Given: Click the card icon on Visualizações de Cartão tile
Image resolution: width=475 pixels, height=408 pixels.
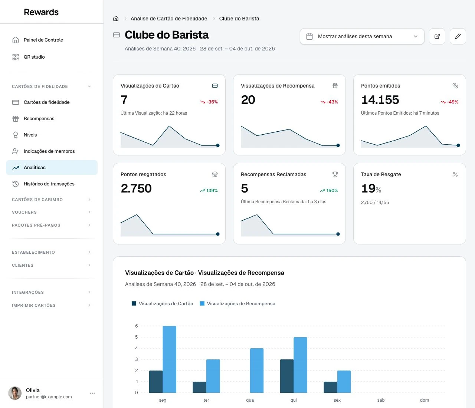Looking at the screenshot, I should pyautogui.click(x=215, y=86).
